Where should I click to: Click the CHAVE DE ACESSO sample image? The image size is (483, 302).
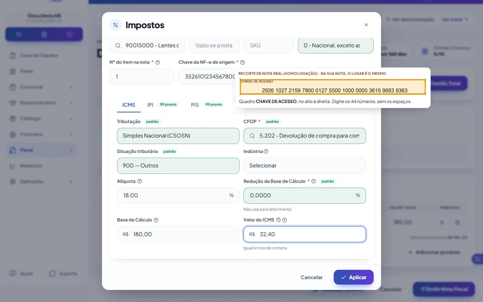pos(333,87)
